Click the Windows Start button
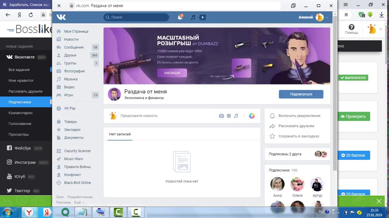This screenshot has width=389, height=218. pos(7,212)
